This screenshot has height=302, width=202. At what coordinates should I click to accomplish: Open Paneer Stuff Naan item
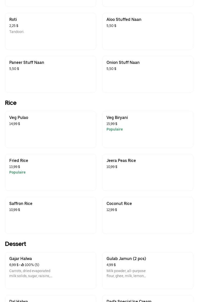click(50, 74)
